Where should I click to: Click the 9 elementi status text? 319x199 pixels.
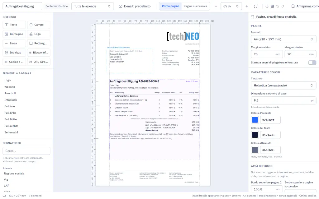tap(35, 196)
